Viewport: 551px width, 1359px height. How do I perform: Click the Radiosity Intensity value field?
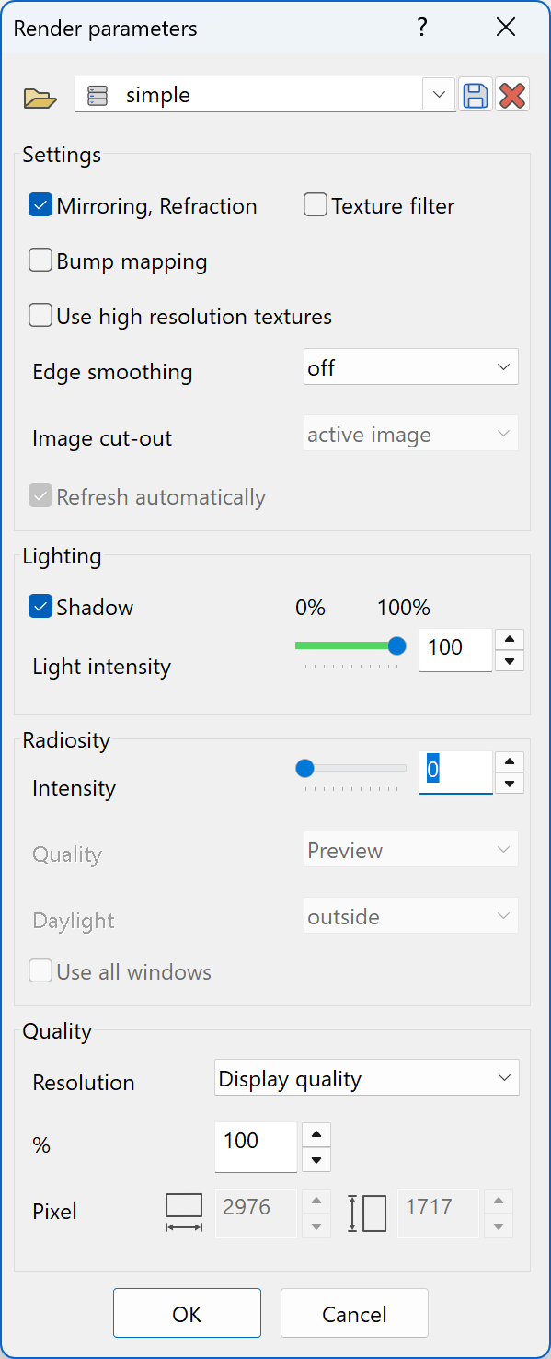[x=454, y=772]
